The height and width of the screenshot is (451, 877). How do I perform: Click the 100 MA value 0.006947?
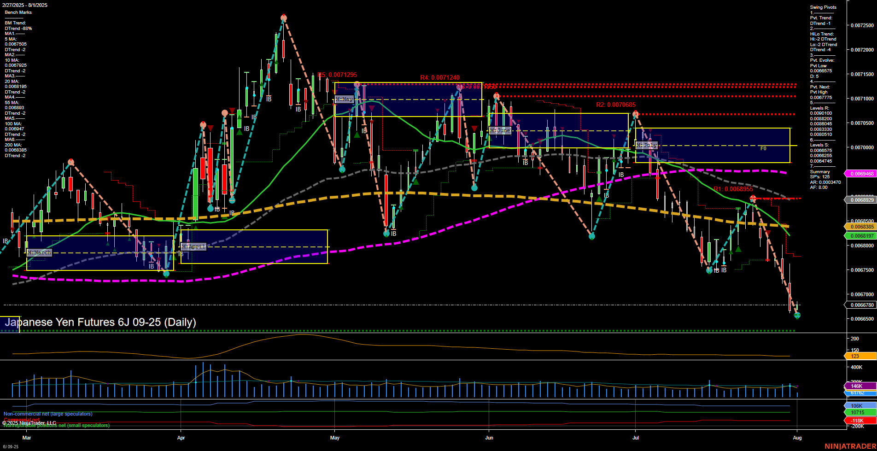(14, 129)
